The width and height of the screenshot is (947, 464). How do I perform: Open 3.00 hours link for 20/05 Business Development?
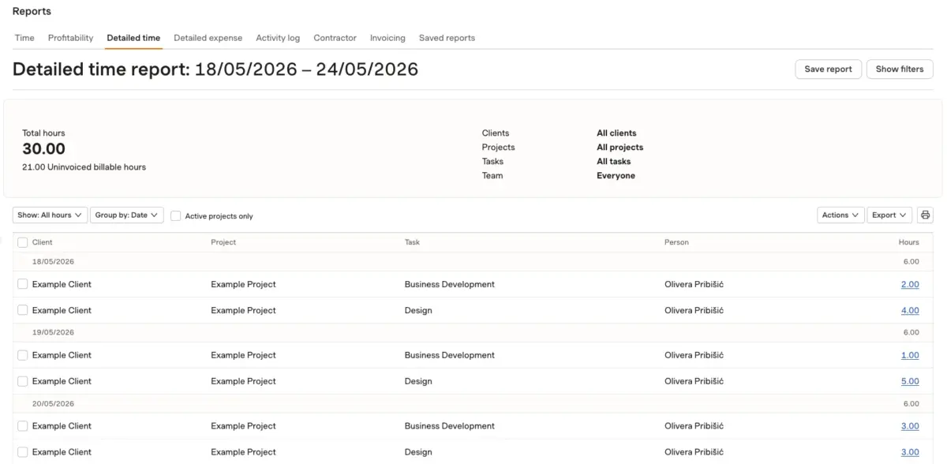click(910, 426)
